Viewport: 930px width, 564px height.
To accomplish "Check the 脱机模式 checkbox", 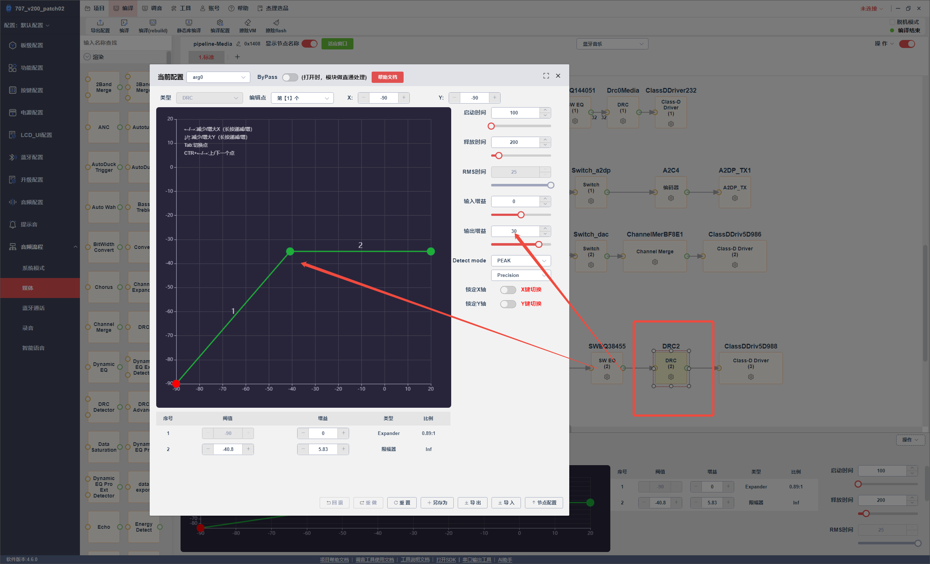I will tap(892, 22).
